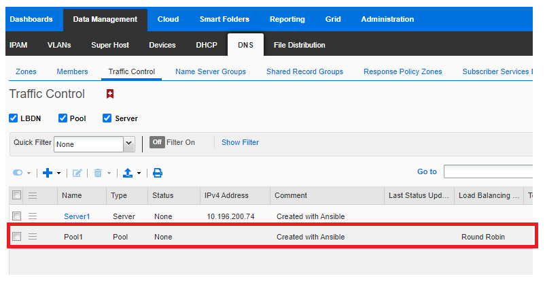
Task: Click the Export upload icon
Action: (128, 173)
